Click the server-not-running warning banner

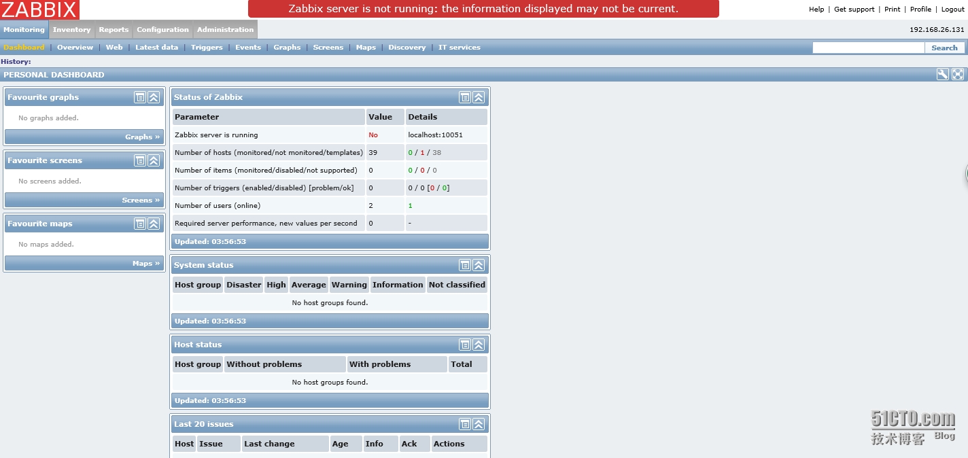click(x=483, y=9)
